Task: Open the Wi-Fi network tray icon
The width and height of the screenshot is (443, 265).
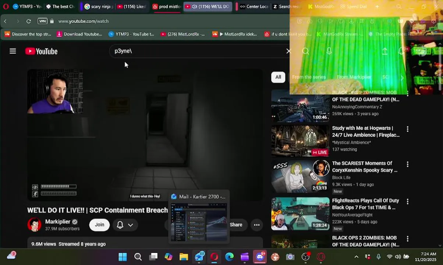Action: tap(389, 257)
